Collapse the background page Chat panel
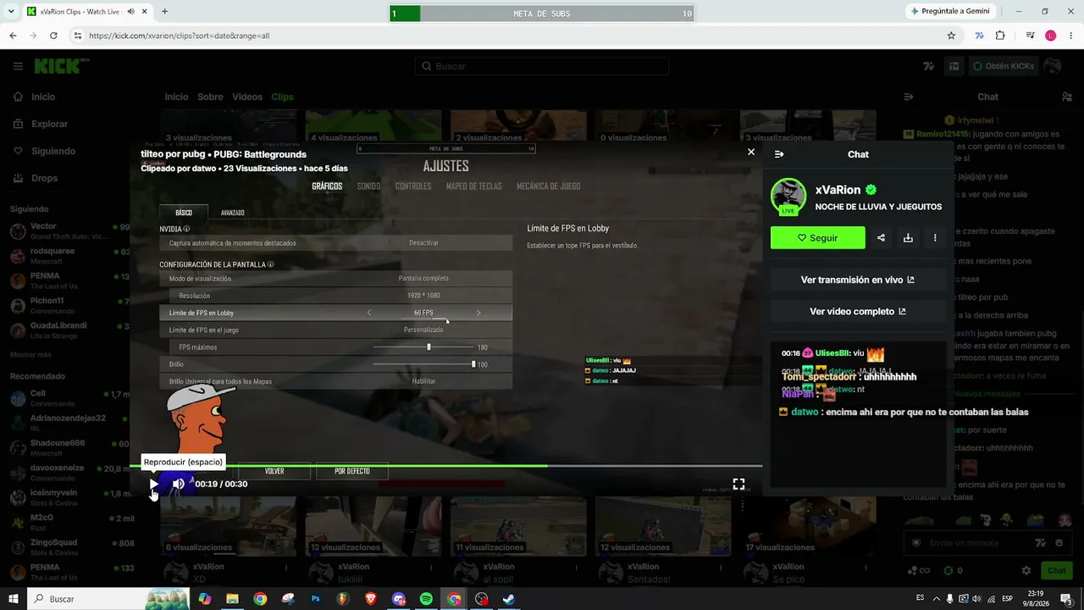The image size is (1084, 610). pyautogui.click(x=909, y=97)
